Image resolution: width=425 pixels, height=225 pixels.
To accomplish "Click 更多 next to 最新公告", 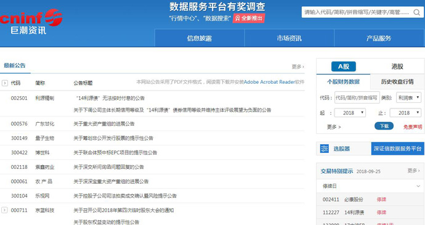I will (x=298, y=67).
